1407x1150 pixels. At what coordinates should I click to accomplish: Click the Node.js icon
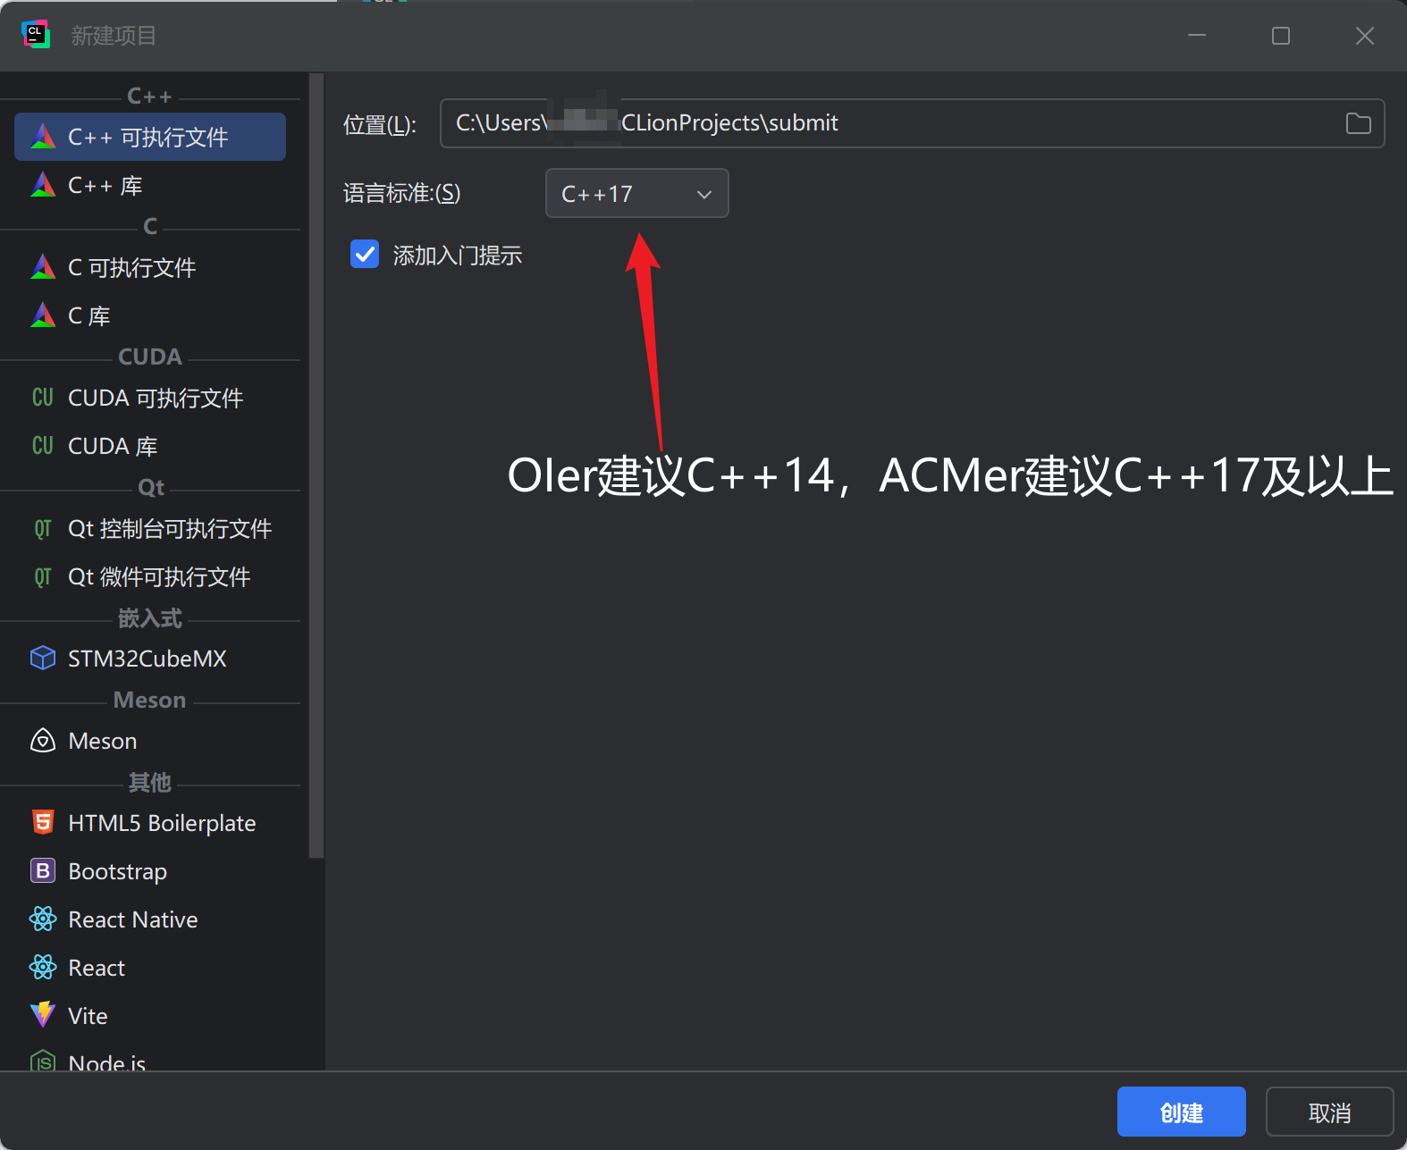43,1062
